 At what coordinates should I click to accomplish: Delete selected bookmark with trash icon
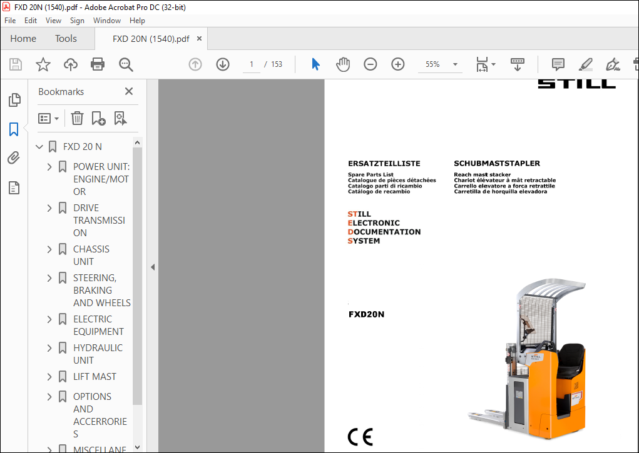77,119
